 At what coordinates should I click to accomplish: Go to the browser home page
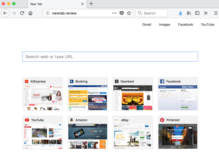click(30, 13)
